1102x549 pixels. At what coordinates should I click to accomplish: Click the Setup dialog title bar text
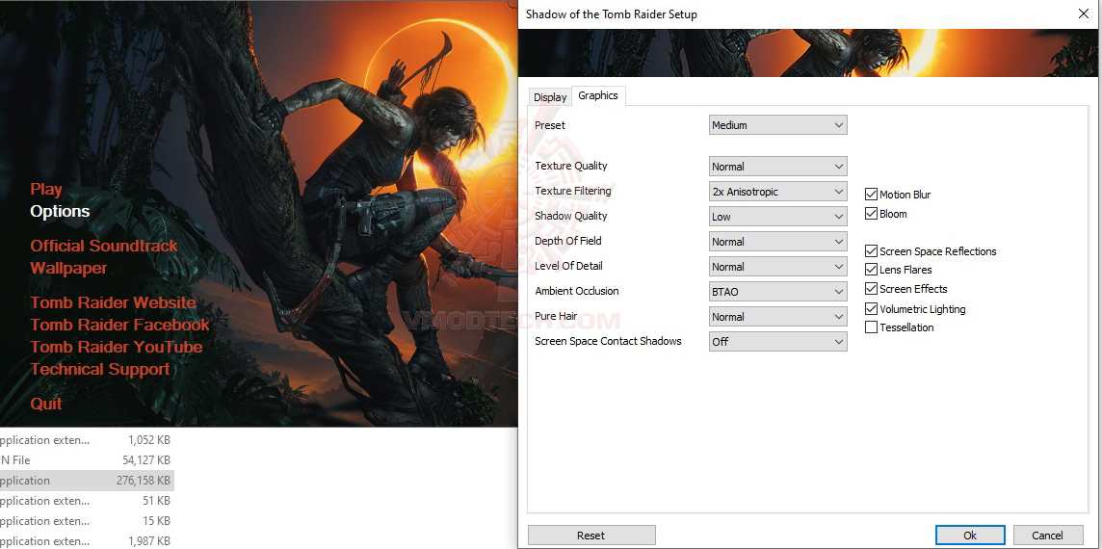point(612,14)
